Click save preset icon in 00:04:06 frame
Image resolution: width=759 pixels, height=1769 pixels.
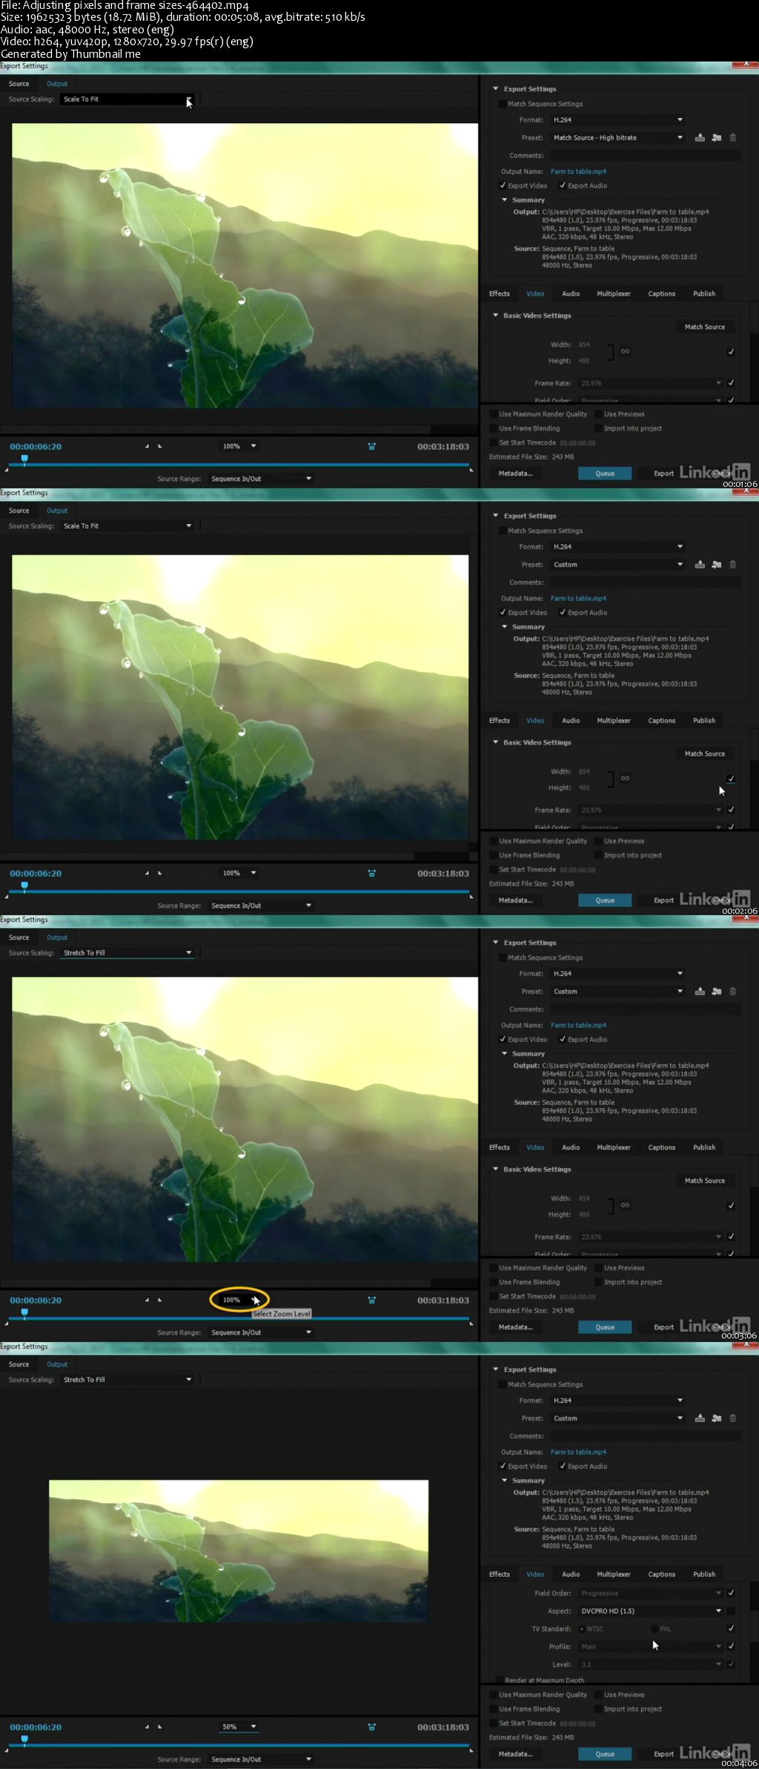(700, 1418)
